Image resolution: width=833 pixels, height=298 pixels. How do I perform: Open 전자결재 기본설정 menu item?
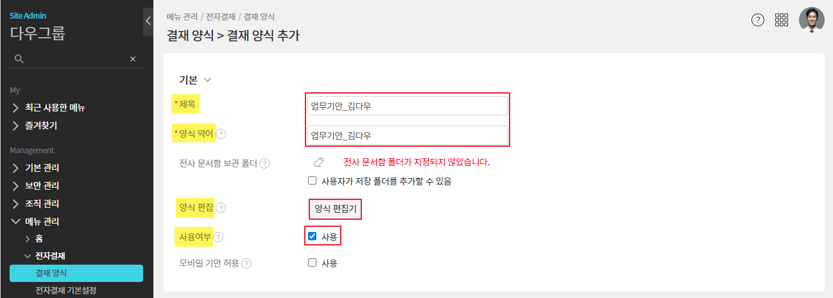tap(65, 290)
